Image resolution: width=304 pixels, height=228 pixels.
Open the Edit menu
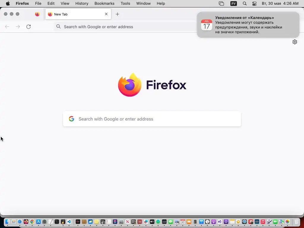(51, 4)
